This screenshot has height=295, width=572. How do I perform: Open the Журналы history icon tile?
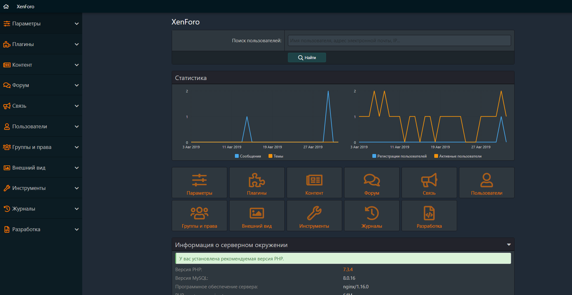(x=372, y=216)
